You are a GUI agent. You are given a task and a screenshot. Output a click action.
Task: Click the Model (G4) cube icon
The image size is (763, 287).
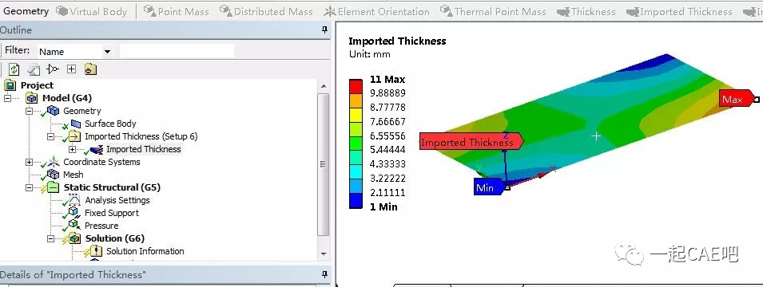[32, 98]
